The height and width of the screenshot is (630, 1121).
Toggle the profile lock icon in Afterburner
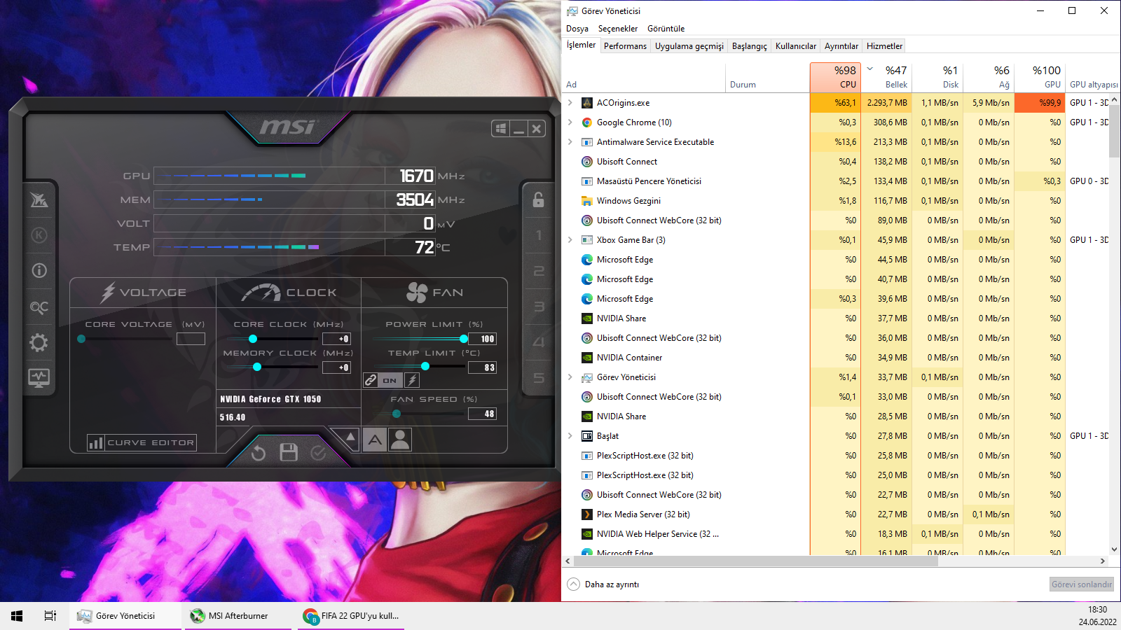pos(538,199)
